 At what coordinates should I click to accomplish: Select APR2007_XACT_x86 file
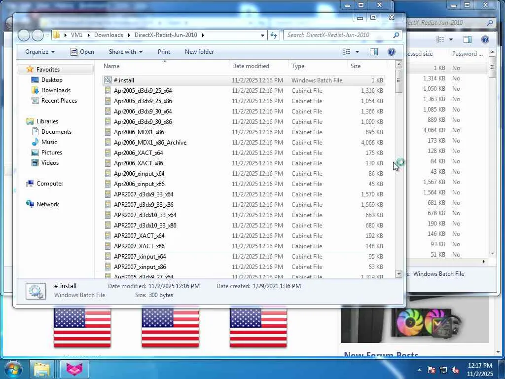[139, 246]
